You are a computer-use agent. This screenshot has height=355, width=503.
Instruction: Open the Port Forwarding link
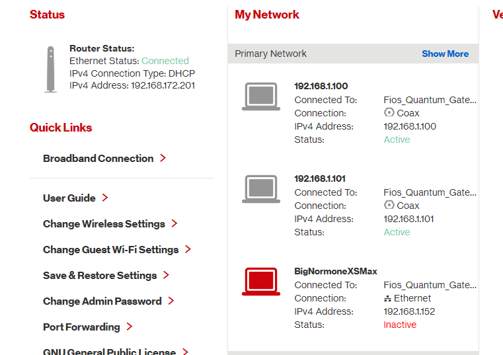tap(81, 327)
